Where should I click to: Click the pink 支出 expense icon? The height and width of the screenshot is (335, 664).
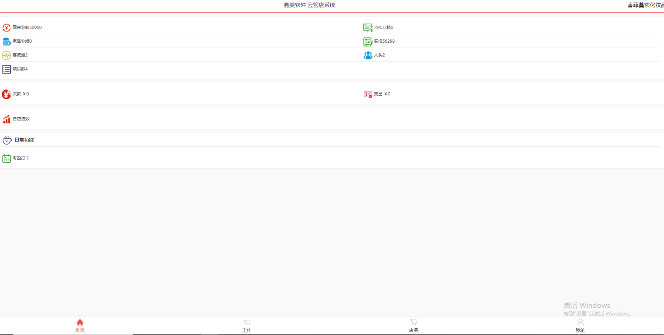(368, 94)
